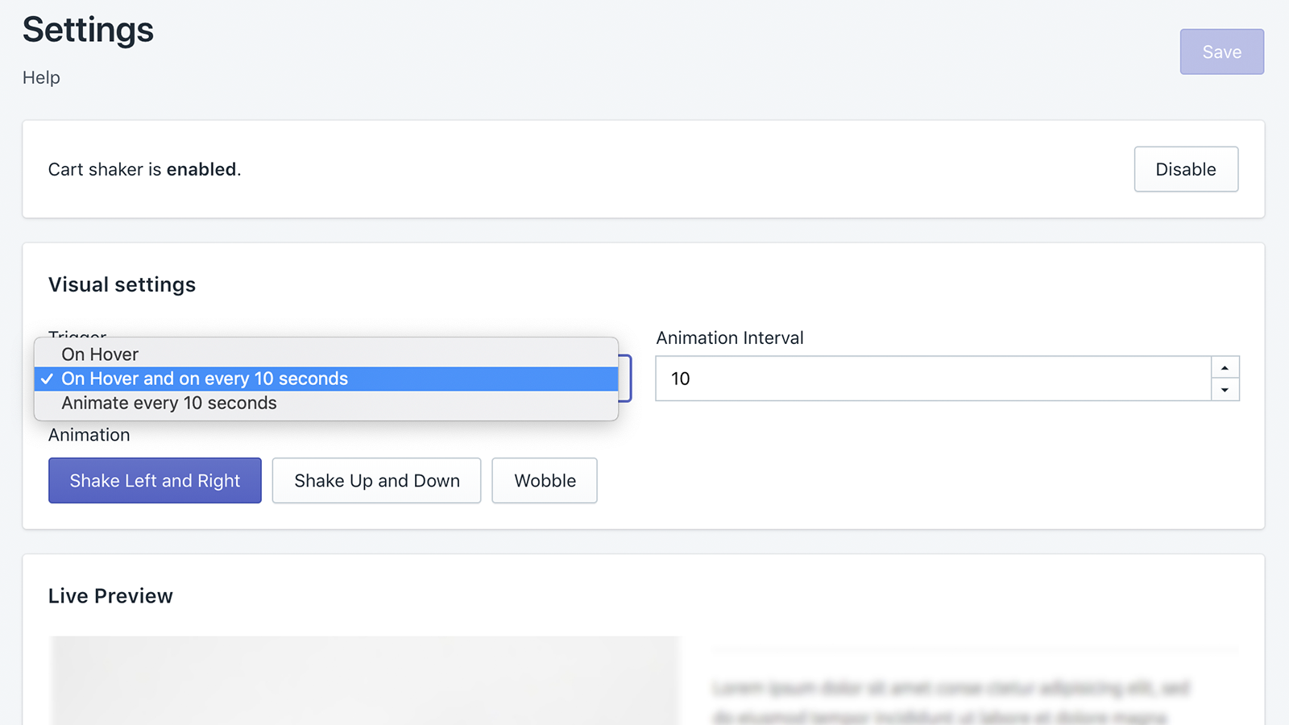The width and height of the screenshot is (1289, 725).
Task: Click the 'Cart shaker is enabled' status text
Action: (x=144, y=169)
